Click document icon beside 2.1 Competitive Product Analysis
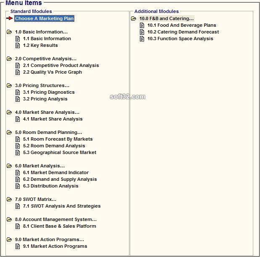The image size is (260, 257). (18, 65)
